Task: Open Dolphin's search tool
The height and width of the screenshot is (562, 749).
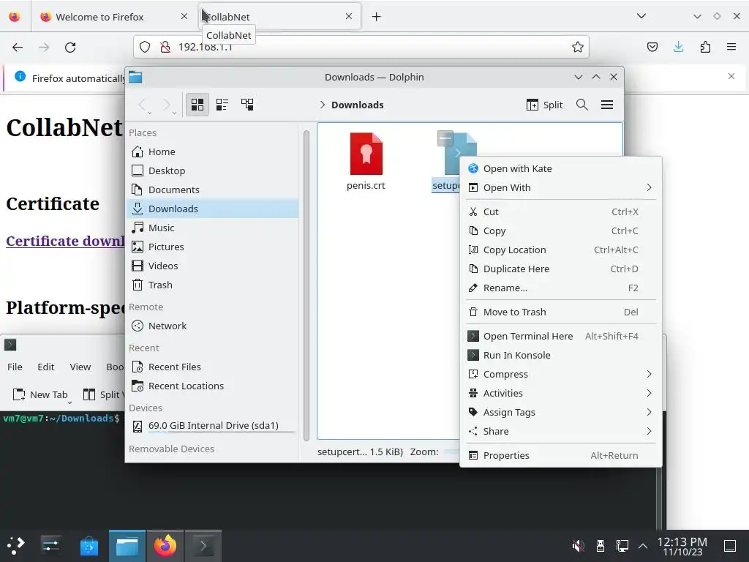Action: click(581, 105)
